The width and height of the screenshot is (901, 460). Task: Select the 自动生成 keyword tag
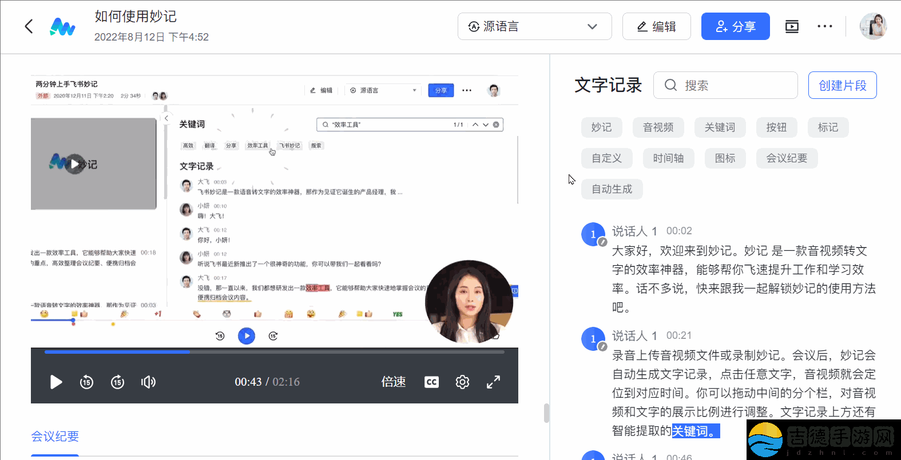click(x=612, y=189)
